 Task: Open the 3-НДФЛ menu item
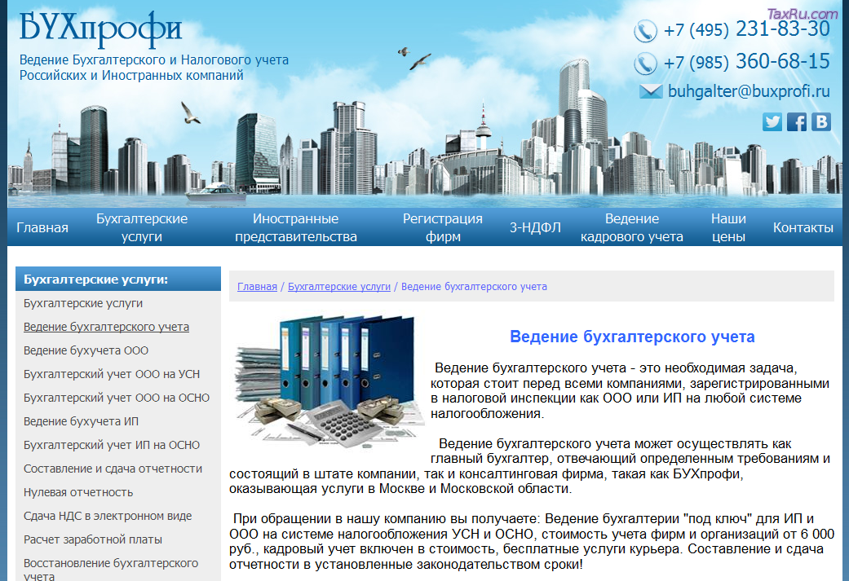click(x=535, y=227)
